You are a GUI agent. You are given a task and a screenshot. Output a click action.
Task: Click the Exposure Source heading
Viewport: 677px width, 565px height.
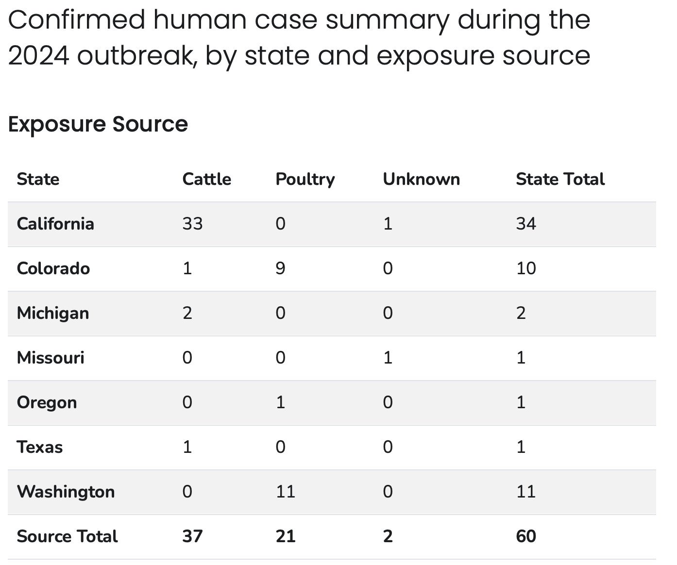[x=98, y=124]
